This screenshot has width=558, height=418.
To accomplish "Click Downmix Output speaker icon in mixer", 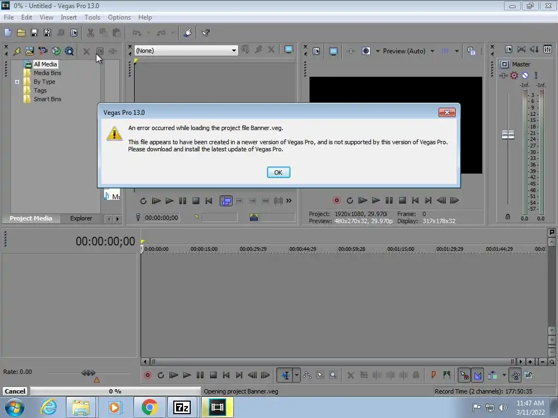I will pos(535,50).
